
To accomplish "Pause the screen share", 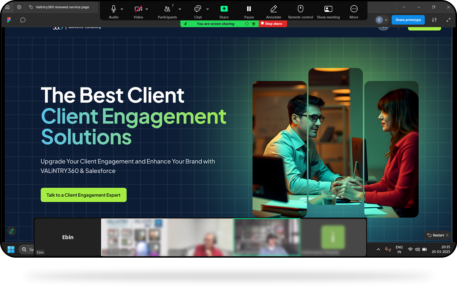I will coord(249,9).
